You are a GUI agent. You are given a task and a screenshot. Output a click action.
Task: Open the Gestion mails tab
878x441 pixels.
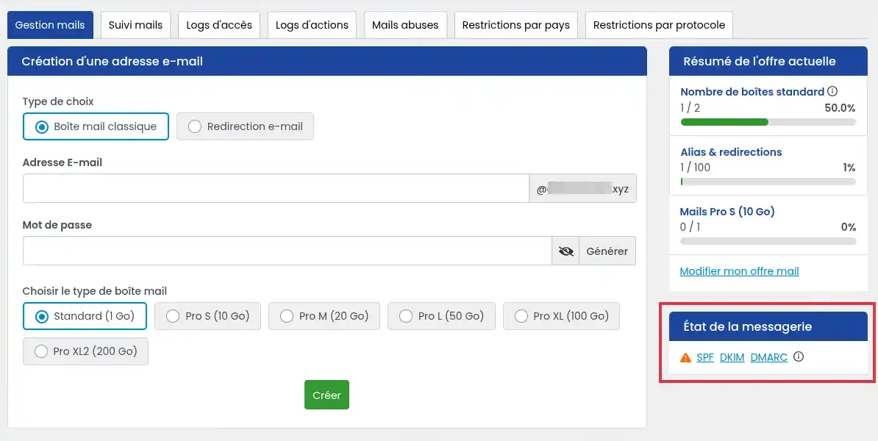(x=50, y=25)
